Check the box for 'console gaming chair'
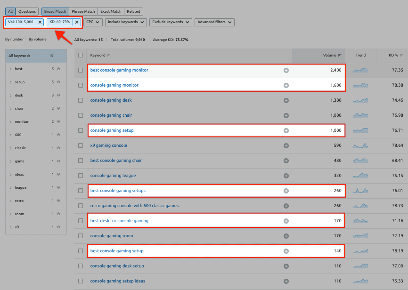Viewport: 408px width, 290px height. coord(81,115)
